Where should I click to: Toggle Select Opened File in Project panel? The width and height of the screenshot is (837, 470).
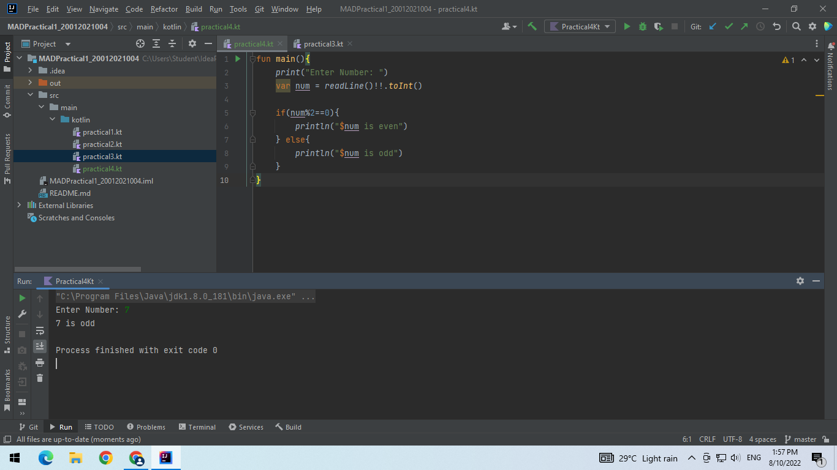click(x=140, y=43)
